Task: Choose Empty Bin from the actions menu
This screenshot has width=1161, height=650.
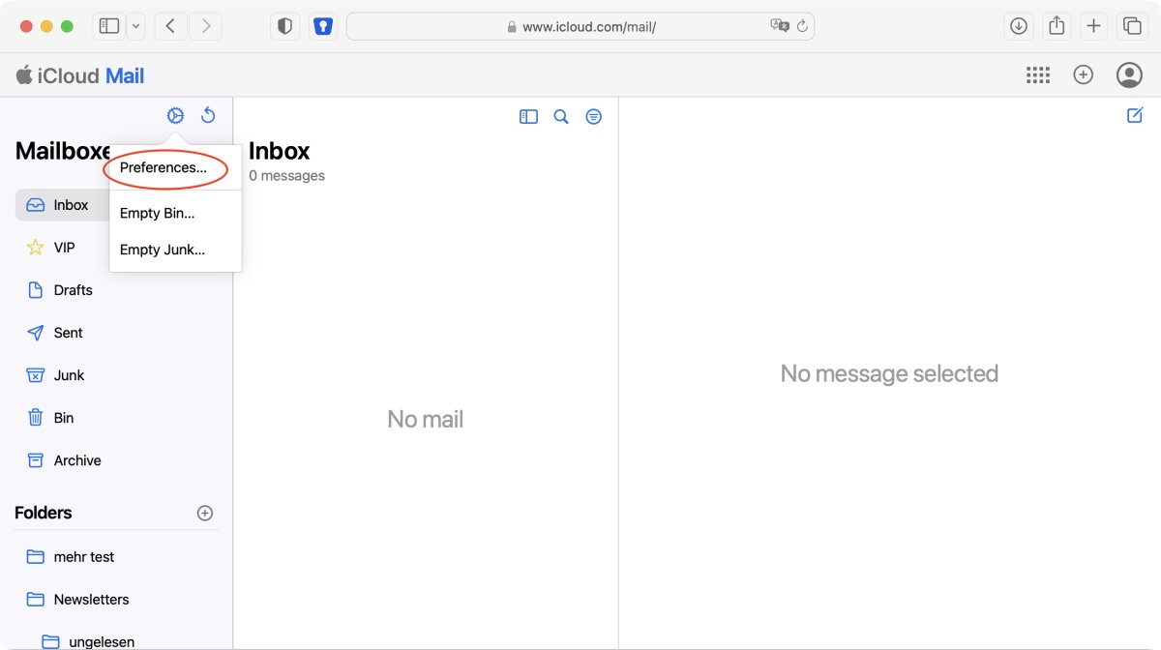Action: 157,213
